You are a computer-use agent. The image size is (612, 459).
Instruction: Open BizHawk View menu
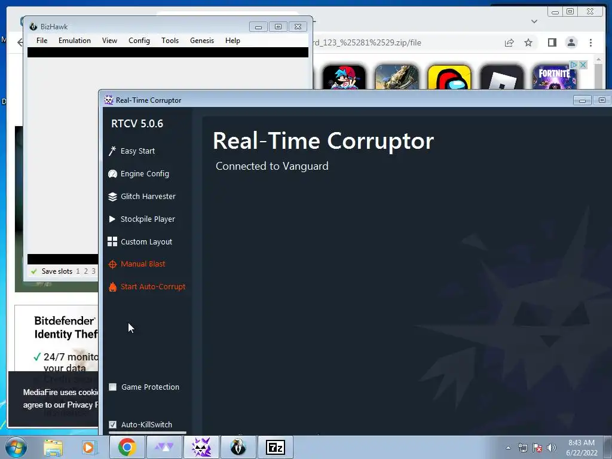(110, 41)
